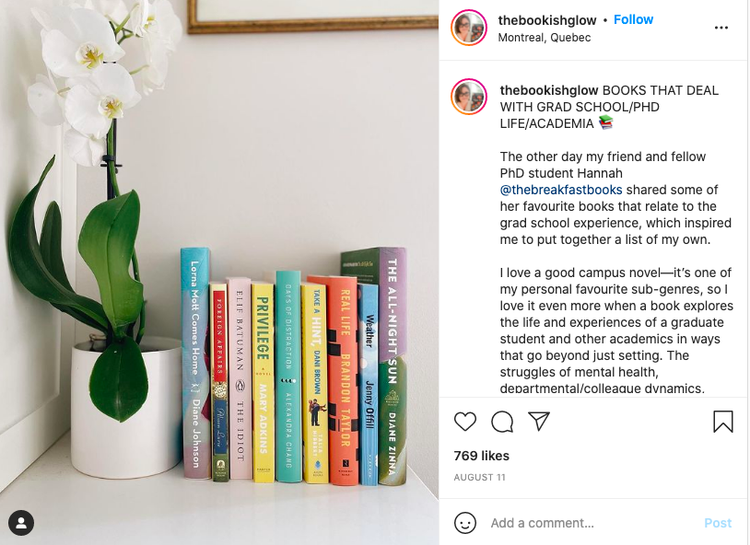Click thebookishglow username in header
This screenshot has height=545, width=750.
tap(547, 20)
